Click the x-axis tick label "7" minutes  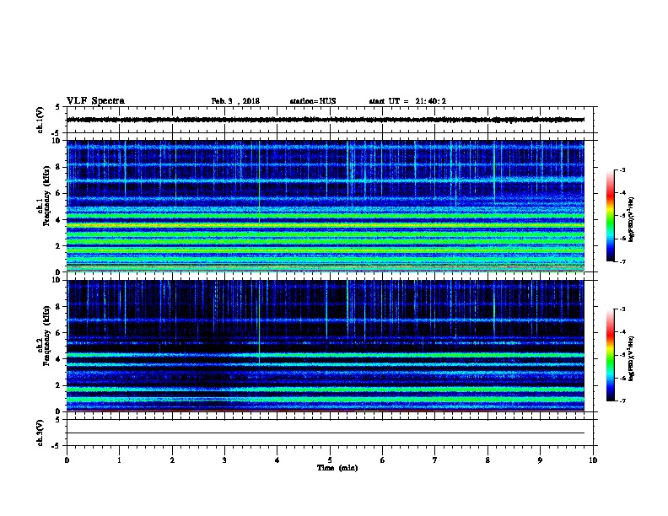(x=435, y=460)
